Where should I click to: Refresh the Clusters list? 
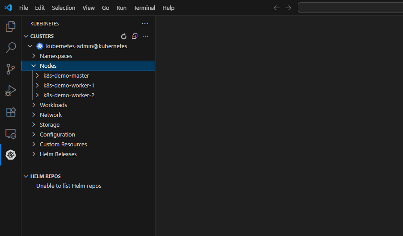click(124, 37)
